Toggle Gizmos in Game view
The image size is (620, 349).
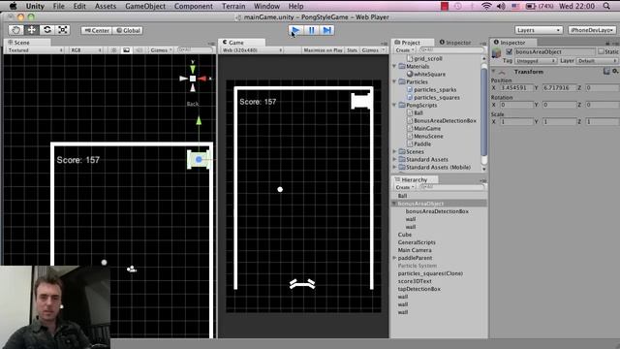[373, 50]
